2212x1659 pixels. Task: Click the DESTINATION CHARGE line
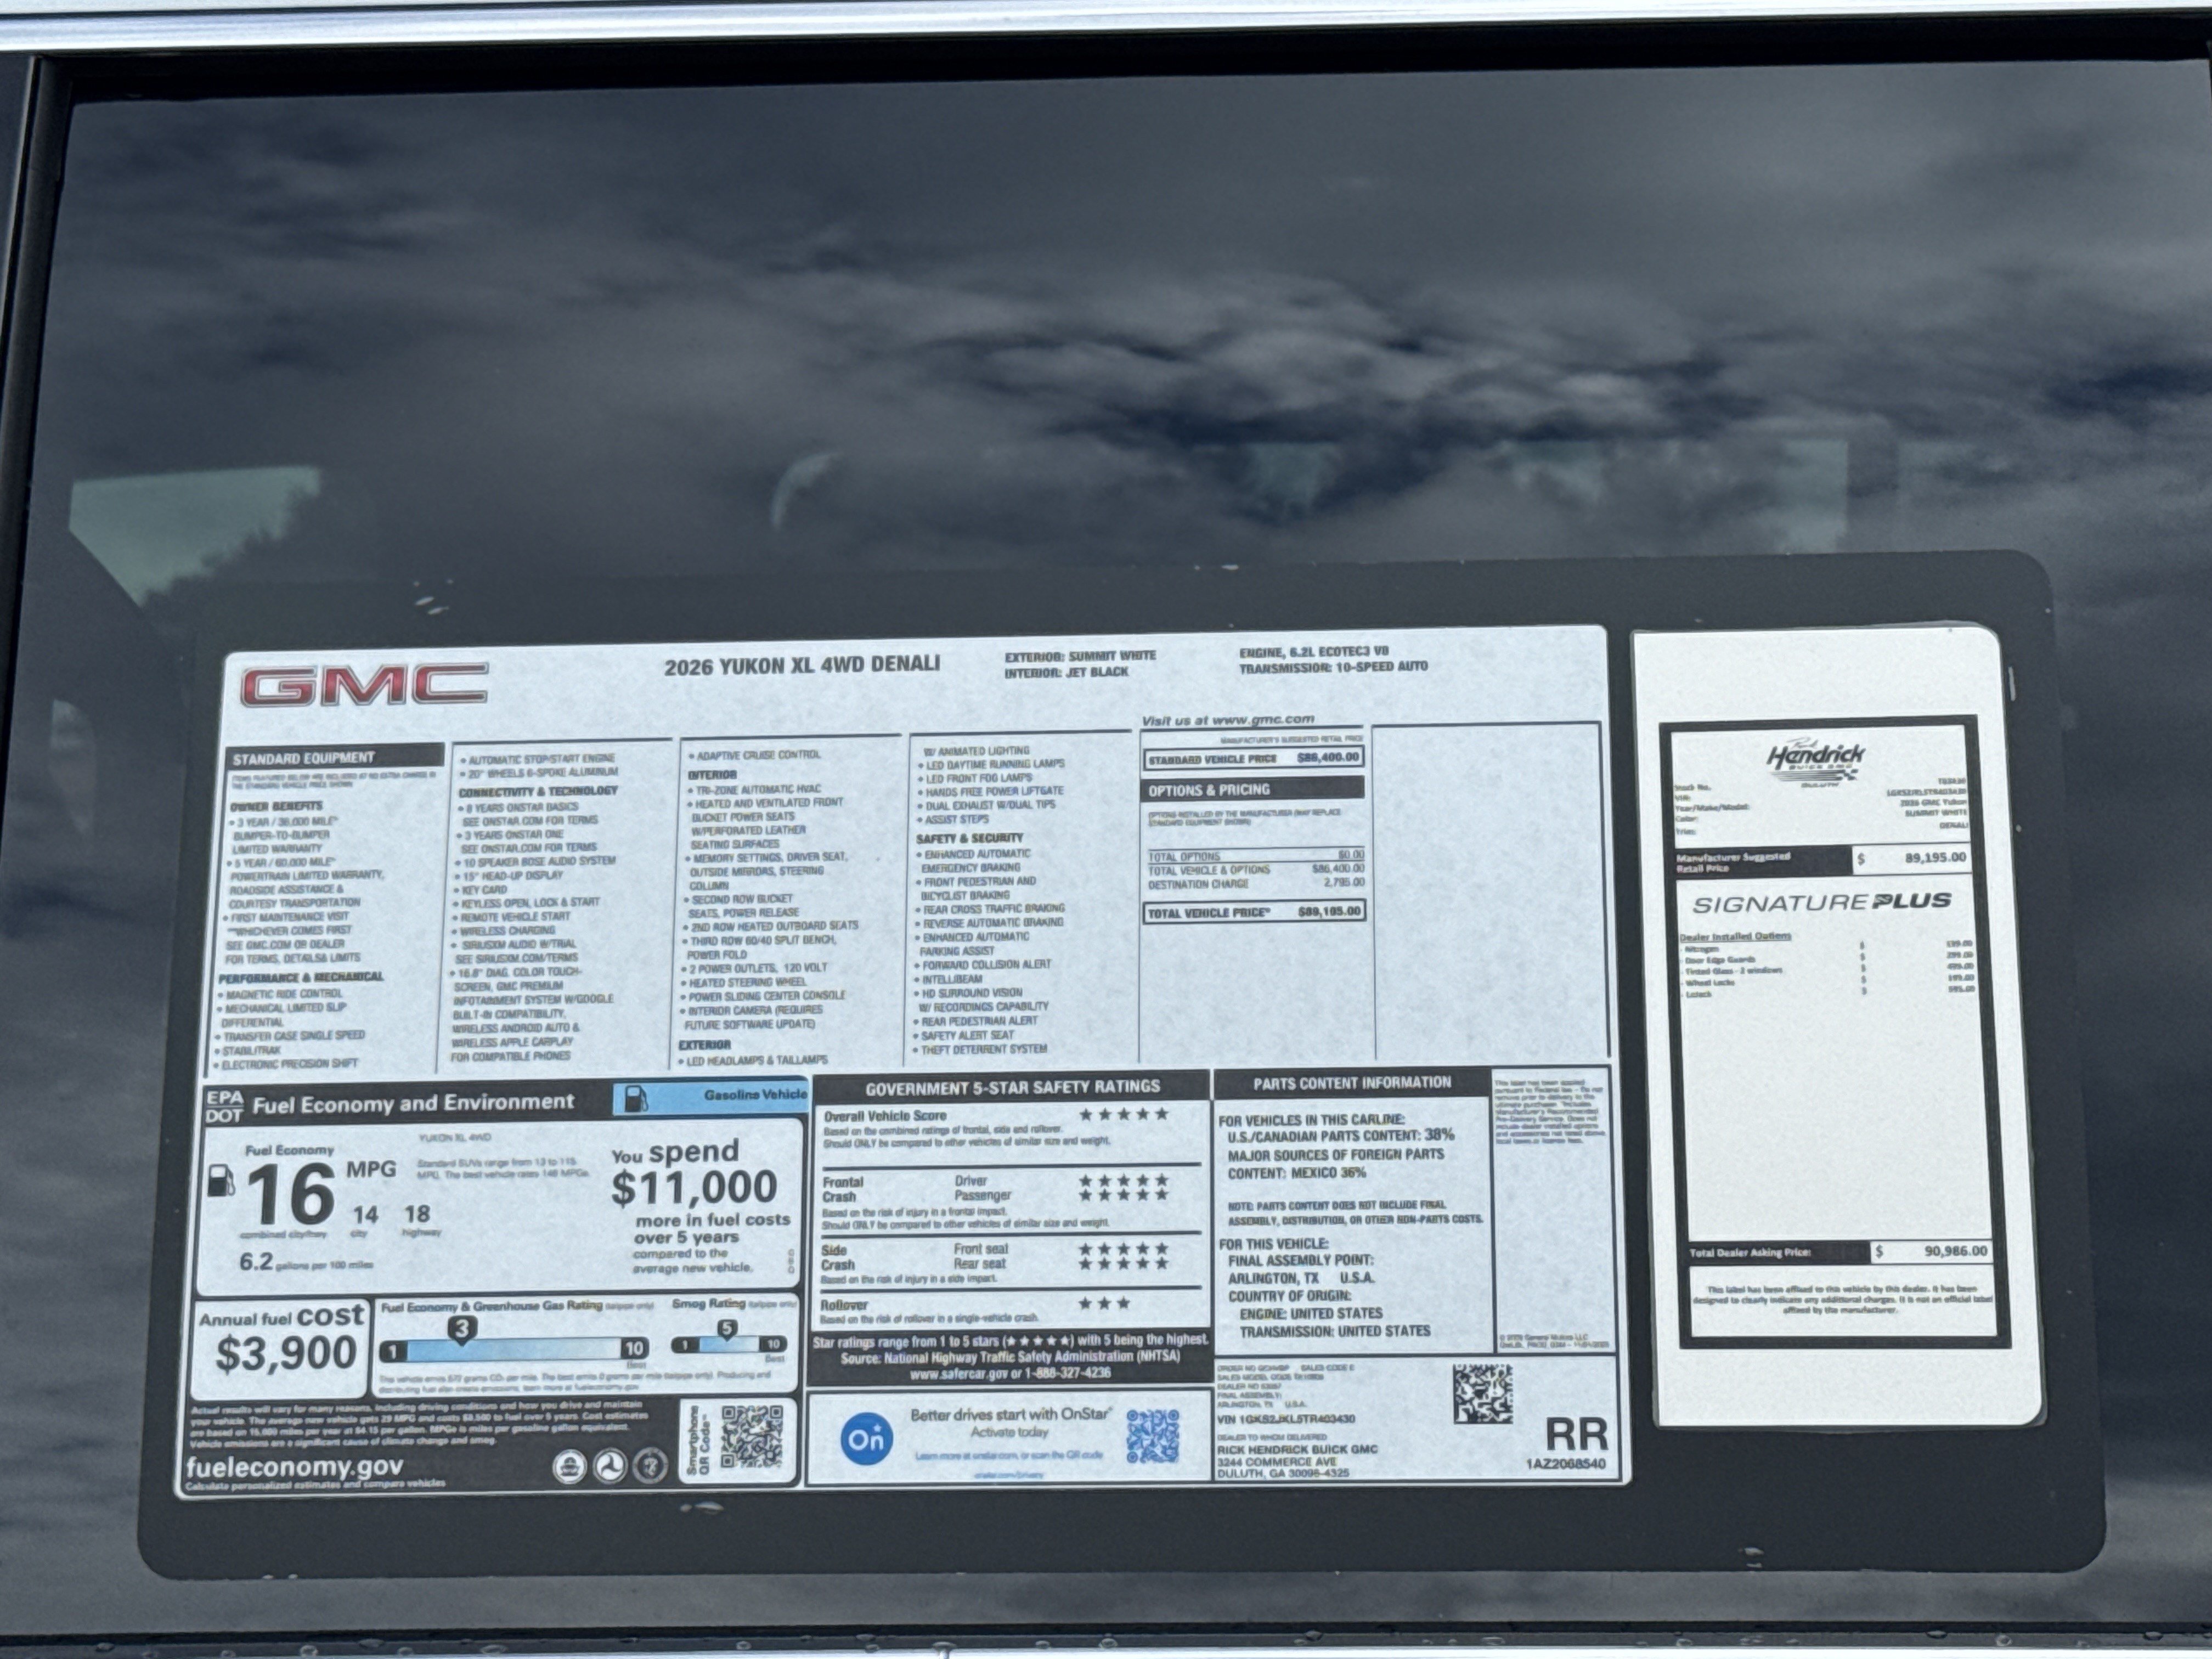coord(1255,883)
